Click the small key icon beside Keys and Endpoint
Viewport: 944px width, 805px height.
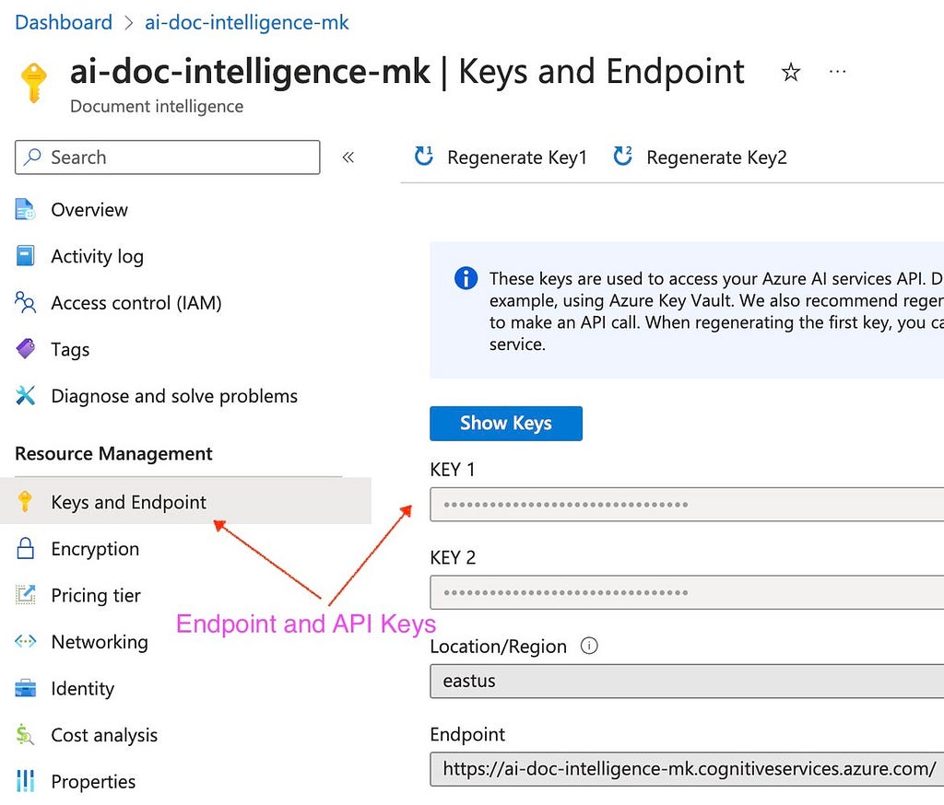(25, 501)
